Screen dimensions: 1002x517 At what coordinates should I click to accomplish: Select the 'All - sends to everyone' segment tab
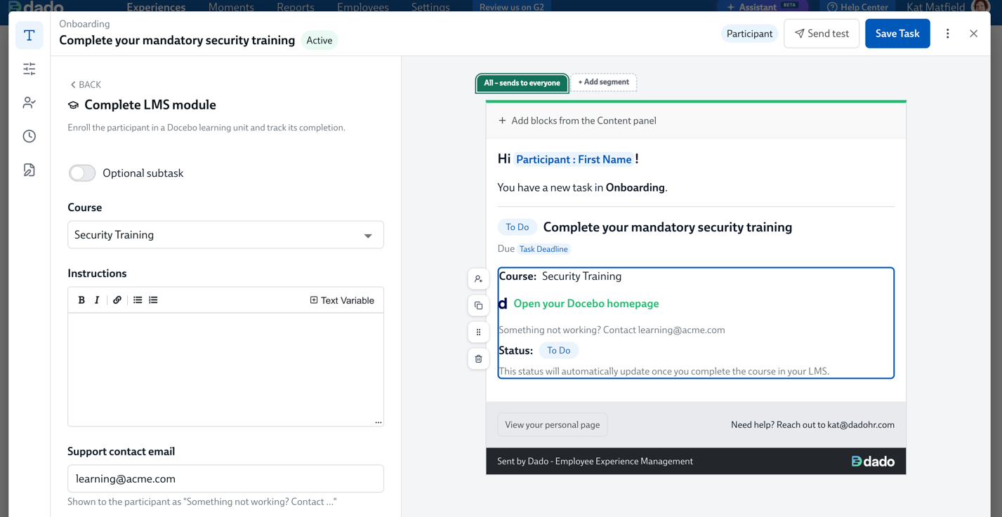coord(522,83)
